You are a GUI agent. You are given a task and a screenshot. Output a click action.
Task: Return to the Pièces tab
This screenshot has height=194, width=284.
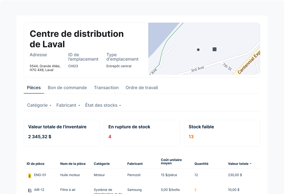coord(34,88)
